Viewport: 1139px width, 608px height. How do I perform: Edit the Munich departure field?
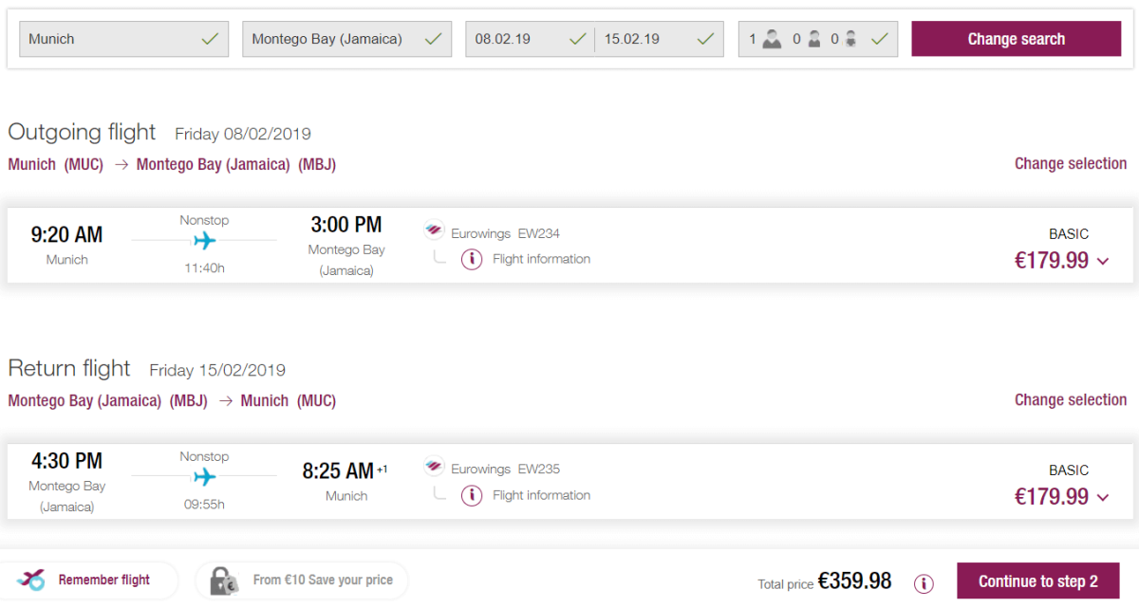123,39
